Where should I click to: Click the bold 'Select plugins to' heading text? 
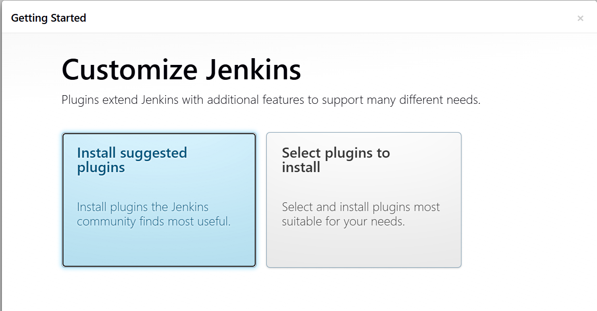[x=336, y=153]
